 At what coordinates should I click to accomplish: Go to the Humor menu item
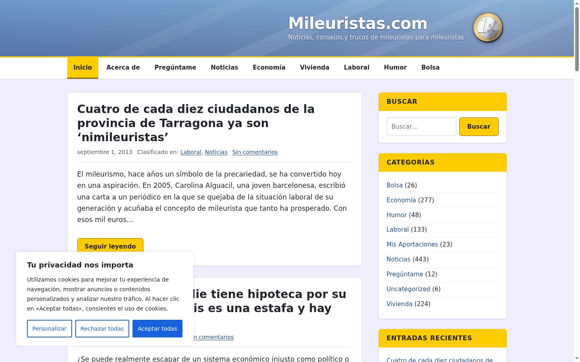tap(395, 68)
